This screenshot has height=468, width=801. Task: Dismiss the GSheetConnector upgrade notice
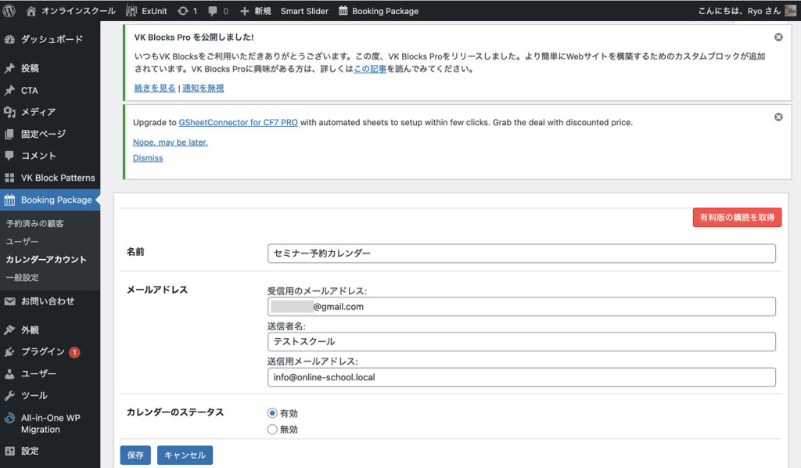click(x=778, y=117)
